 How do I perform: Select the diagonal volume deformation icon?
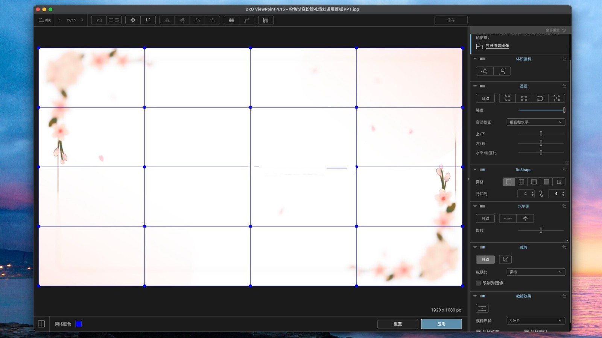coord(502,71)
